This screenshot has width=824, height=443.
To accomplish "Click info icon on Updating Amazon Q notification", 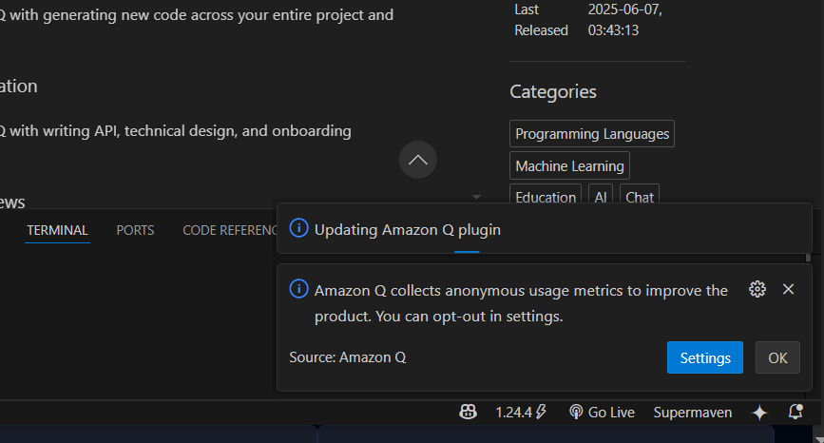I will [298, 228].
